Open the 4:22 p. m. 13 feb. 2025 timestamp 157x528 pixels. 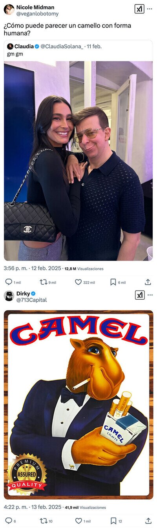click(33, 507)
